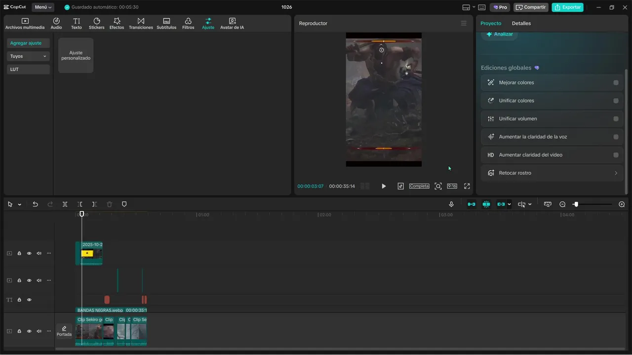
Task: Open the Subtítulos tab
Action: (x=166, y=24)
